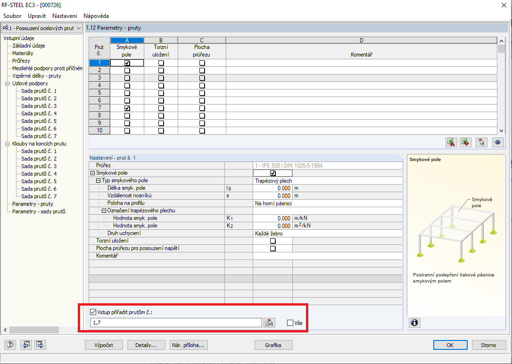This screenshot has width=512, height=364.
Task: Go to the next table with right arrow icon
Action: 40,345
